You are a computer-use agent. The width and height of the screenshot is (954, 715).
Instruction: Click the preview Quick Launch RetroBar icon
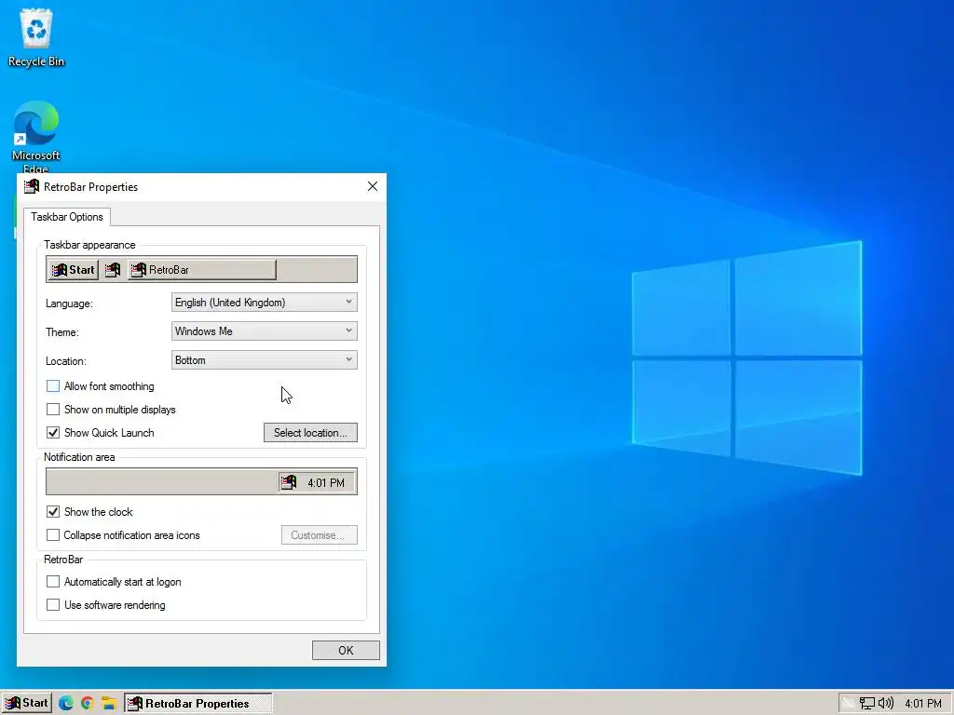pyautogui.click(x=113, y=270)
